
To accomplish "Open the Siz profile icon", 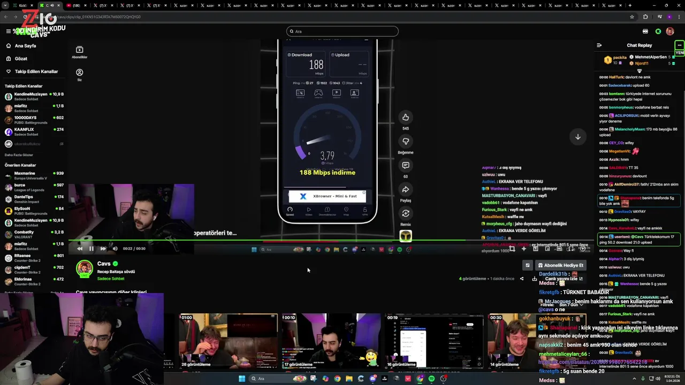I will [x=79, y=75].
